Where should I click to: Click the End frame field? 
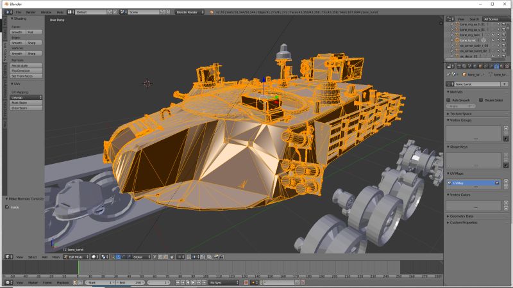(x=131, y=282)
